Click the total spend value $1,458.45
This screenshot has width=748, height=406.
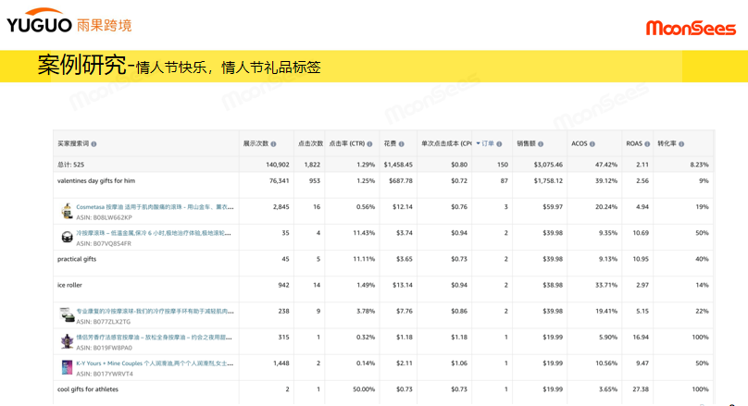point(398,165)
